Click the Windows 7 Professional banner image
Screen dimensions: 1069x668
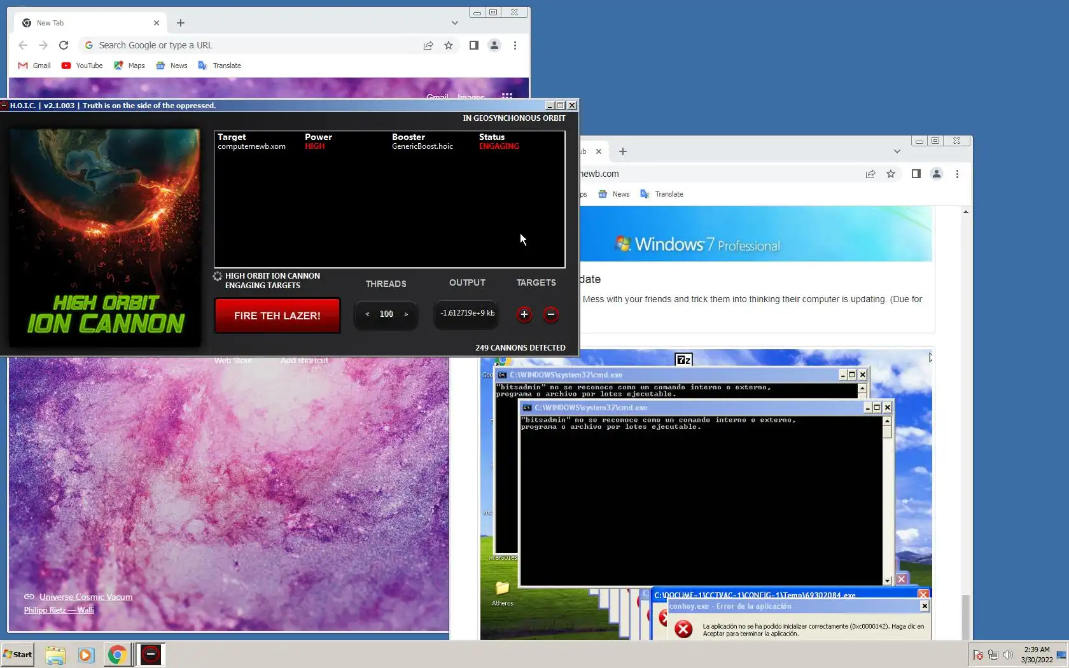coord(756,234)
